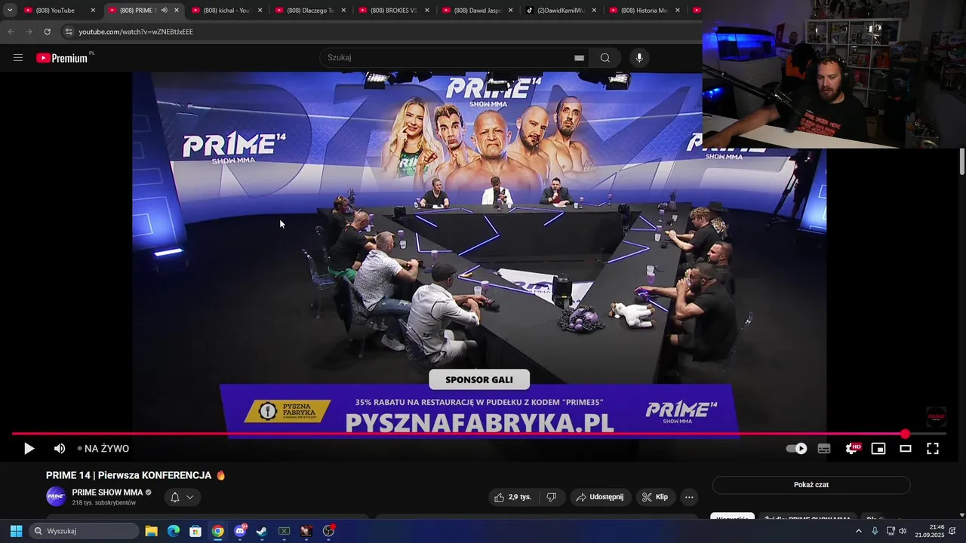
Task: Click the video progress bar scrubber
Action: (x=905, y=434)
